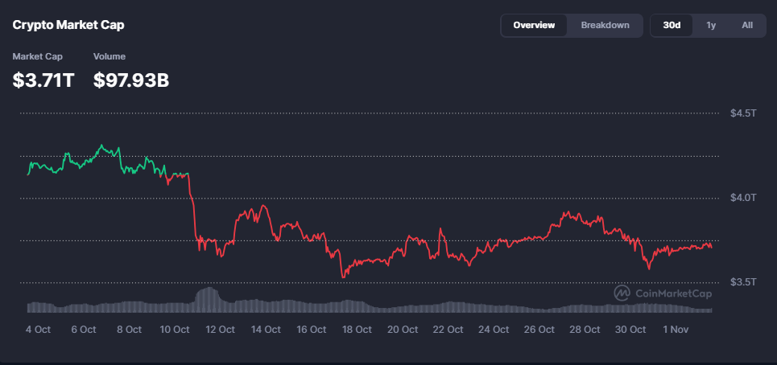Click the $4.5T y-axis label
Screen dimensions: 777x365
click(x=742, y=113)
